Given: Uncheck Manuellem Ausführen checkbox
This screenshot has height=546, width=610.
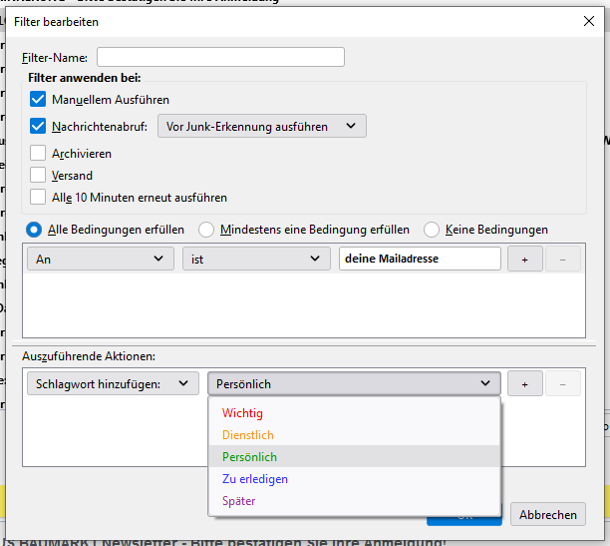Looking at the screenshot, I should tap(38, 100).
